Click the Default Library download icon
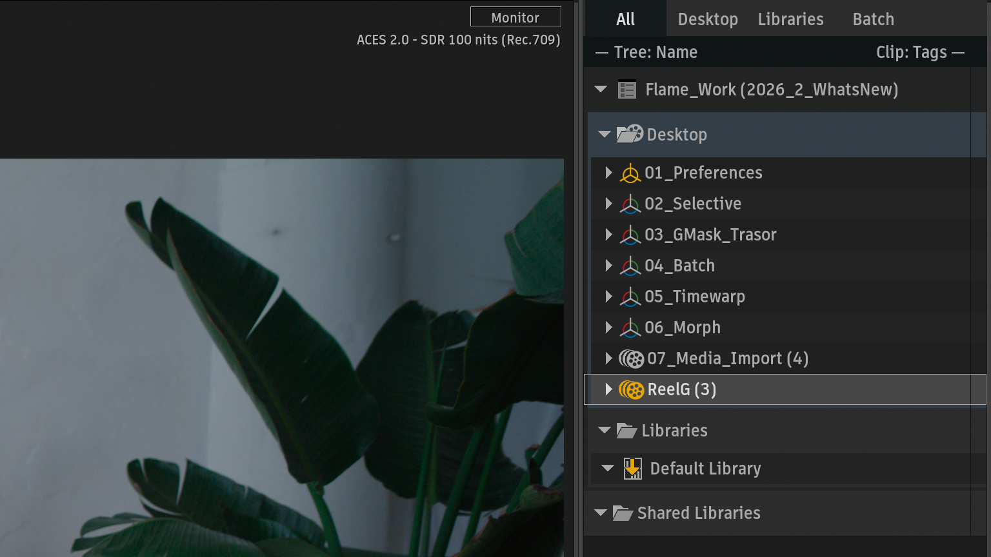Image resolution: width=991 pixels, height=557 pixels. 633,469
